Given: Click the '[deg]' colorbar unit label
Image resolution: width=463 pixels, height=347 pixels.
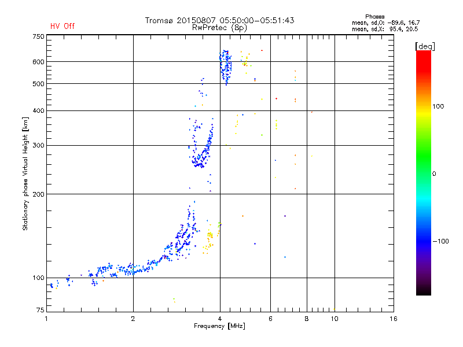Looking at the screenshot, I should [x=425, y=46].
